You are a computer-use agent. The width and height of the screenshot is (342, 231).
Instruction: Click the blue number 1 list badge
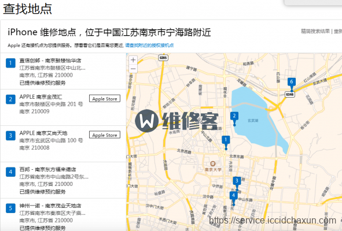click(x=10, y=63)
